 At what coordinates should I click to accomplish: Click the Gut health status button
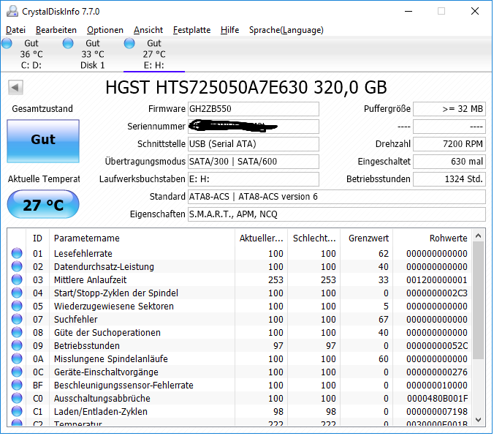(x=43, y=141)
